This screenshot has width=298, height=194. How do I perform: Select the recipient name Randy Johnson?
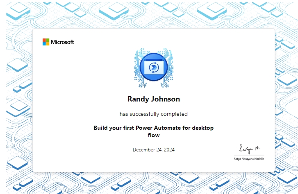154,99
